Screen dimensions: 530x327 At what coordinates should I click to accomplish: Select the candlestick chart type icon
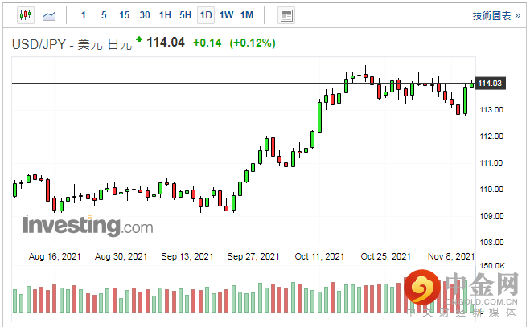pos(25,15)
